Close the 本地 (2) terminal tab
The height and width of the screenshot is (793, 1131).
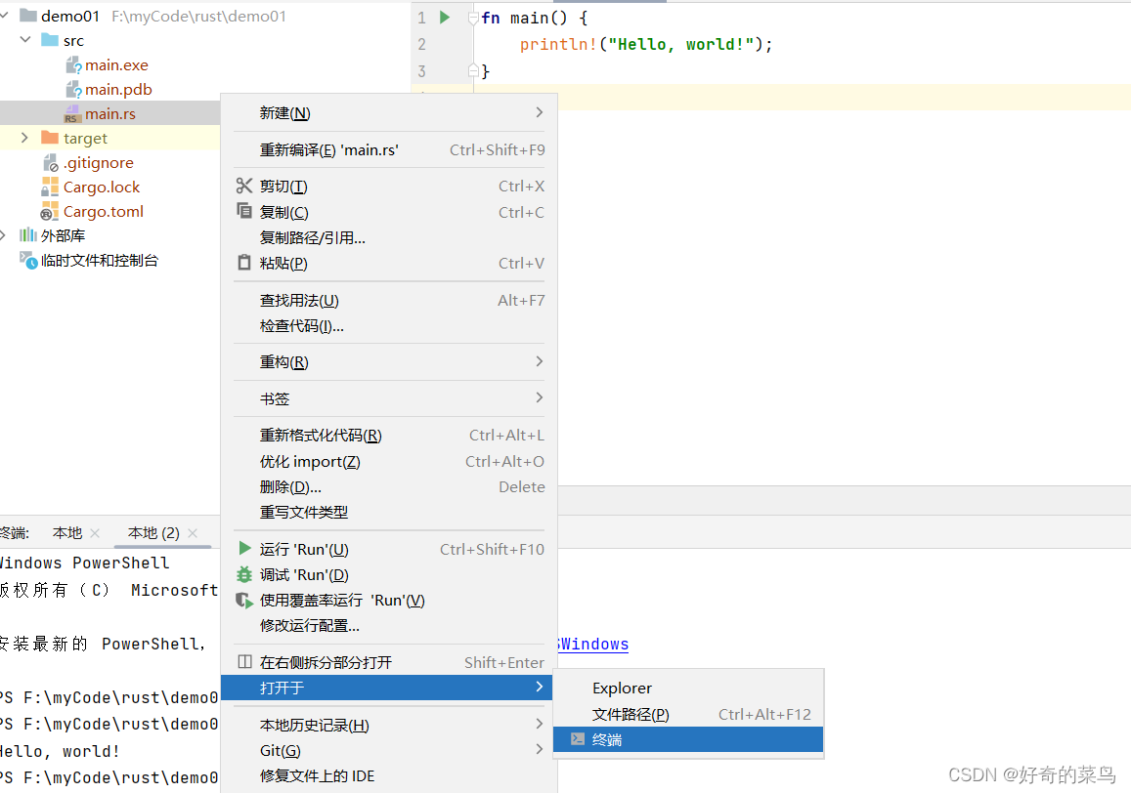(x=193, y=532)
